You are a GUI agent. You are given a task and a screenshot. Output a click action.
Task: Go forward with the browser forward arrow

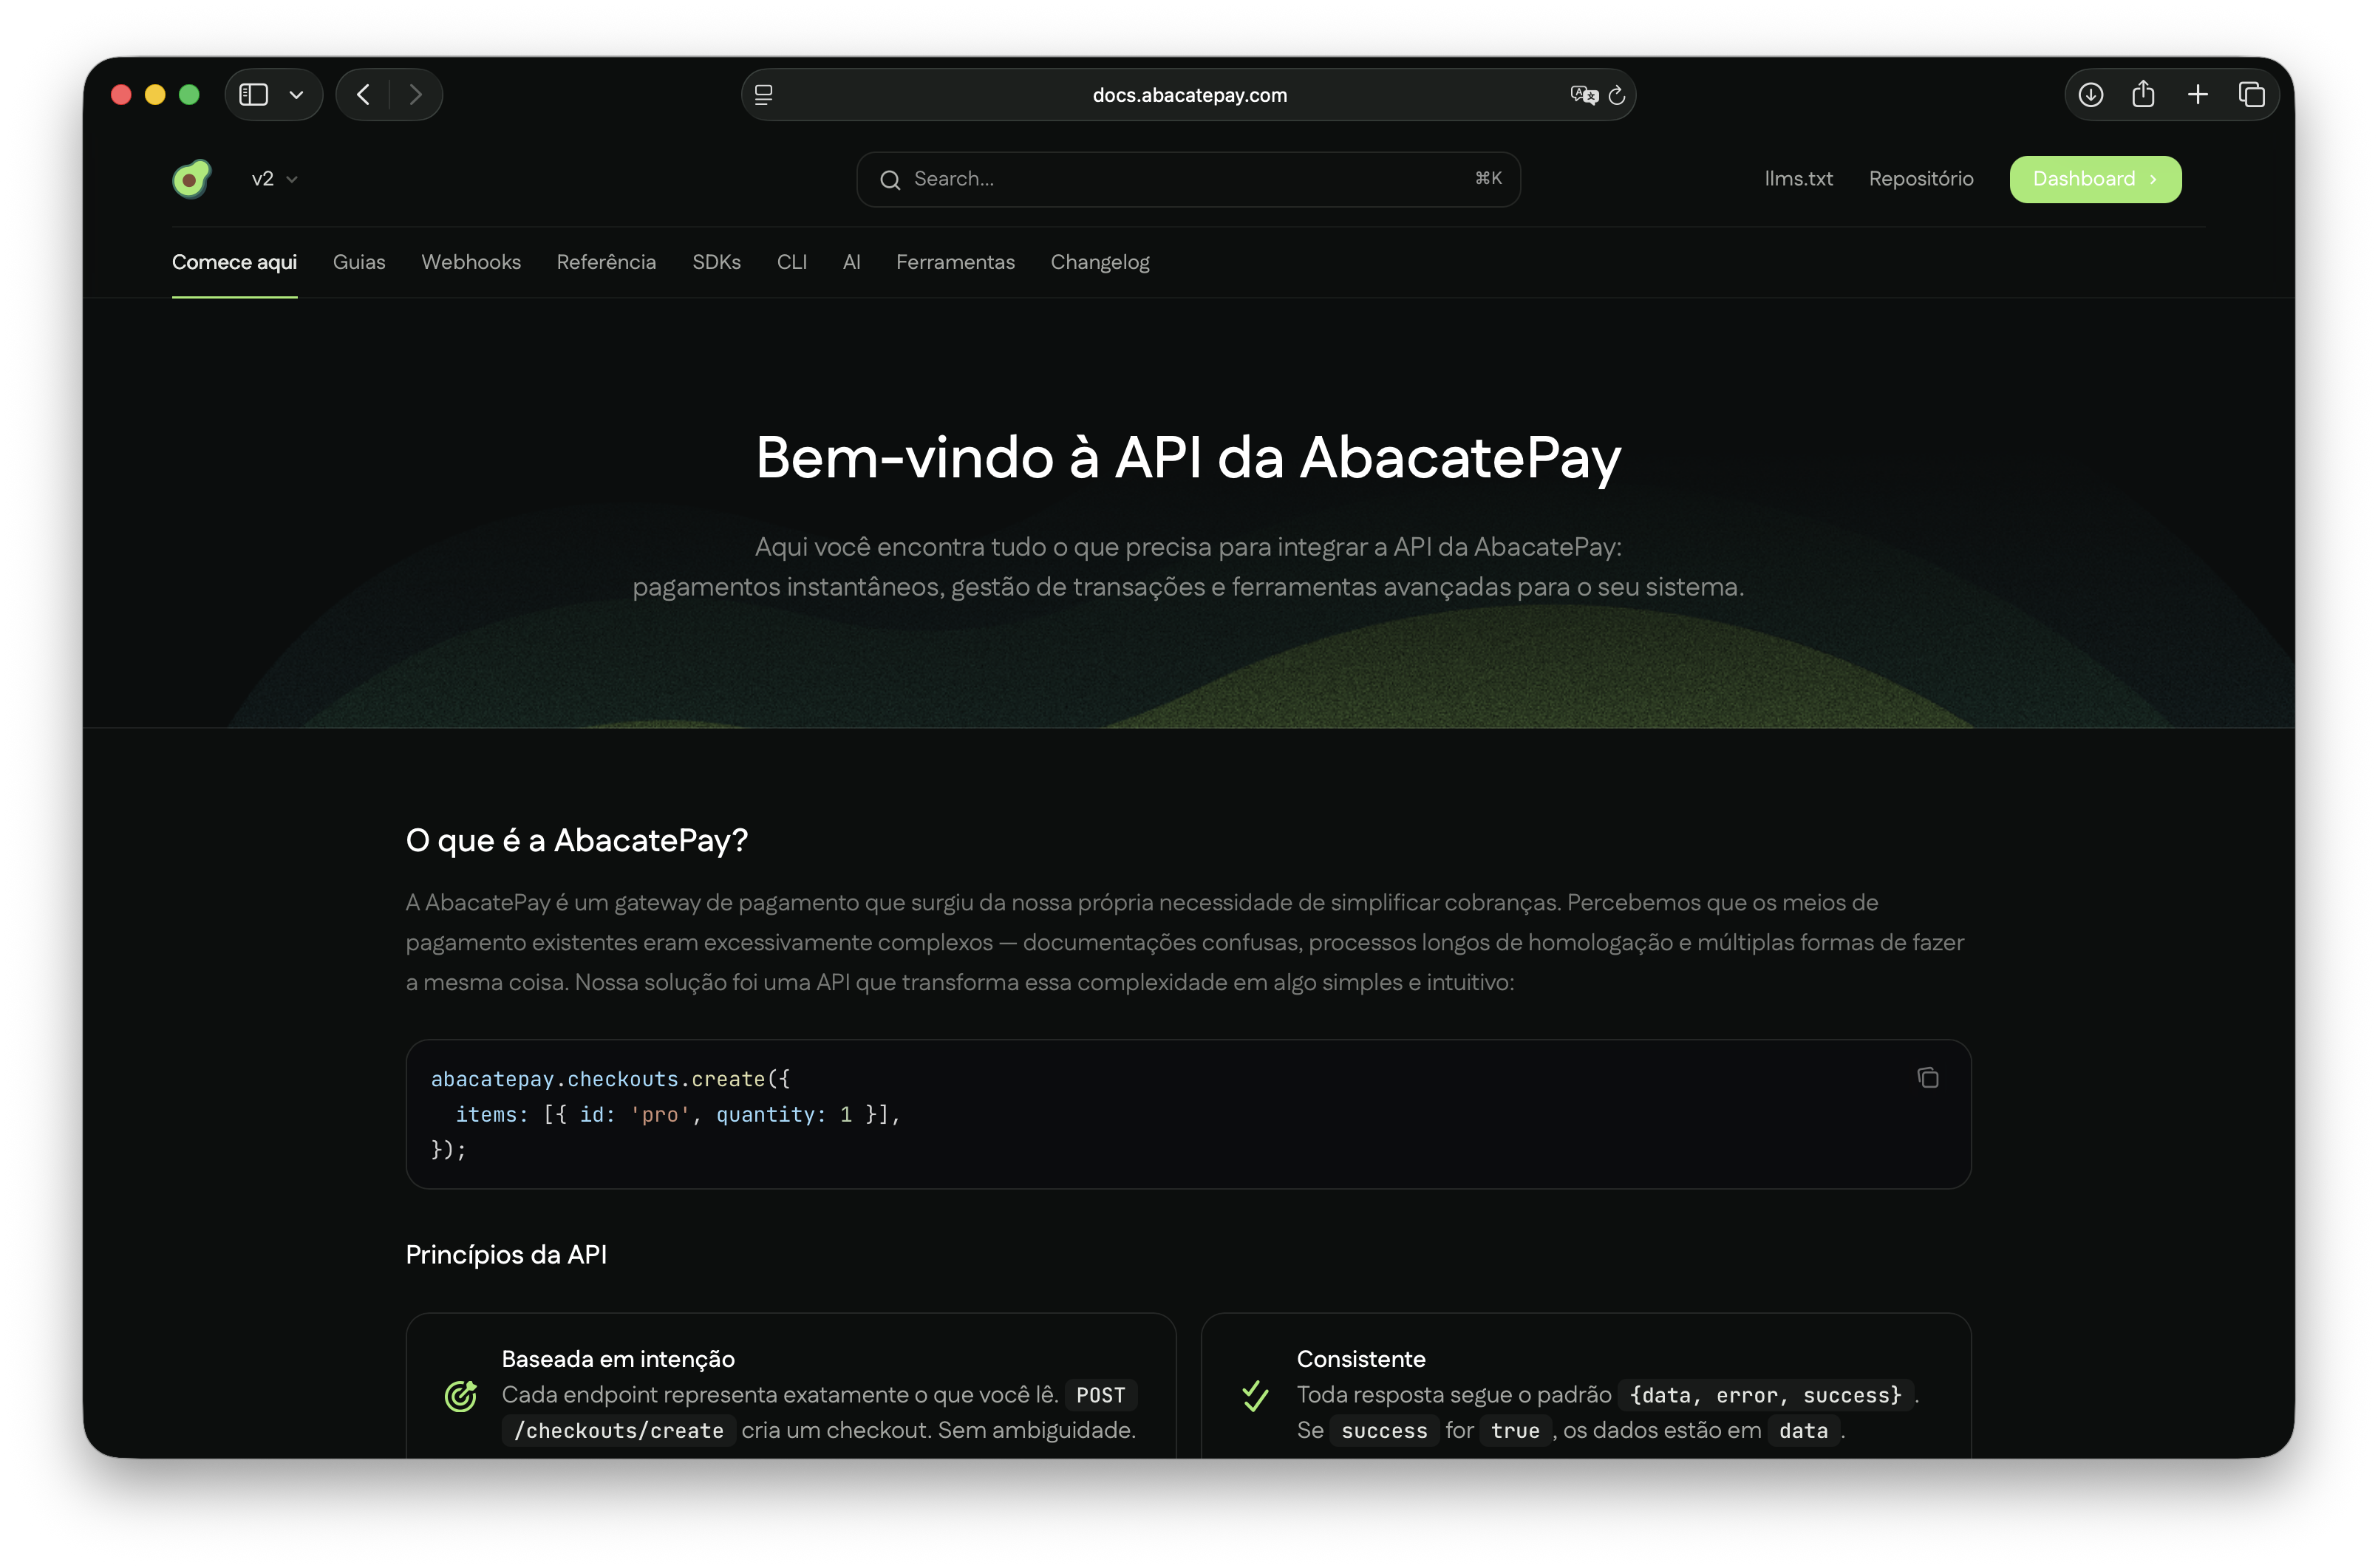[x=415, y=94]
